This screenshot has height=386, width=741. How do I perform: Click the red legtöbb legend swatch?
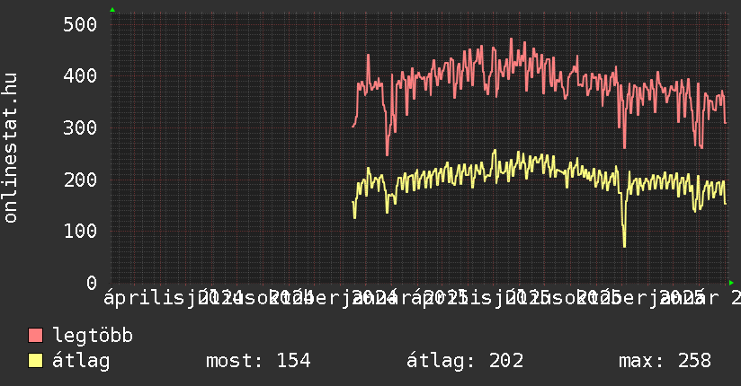(36, 337)
